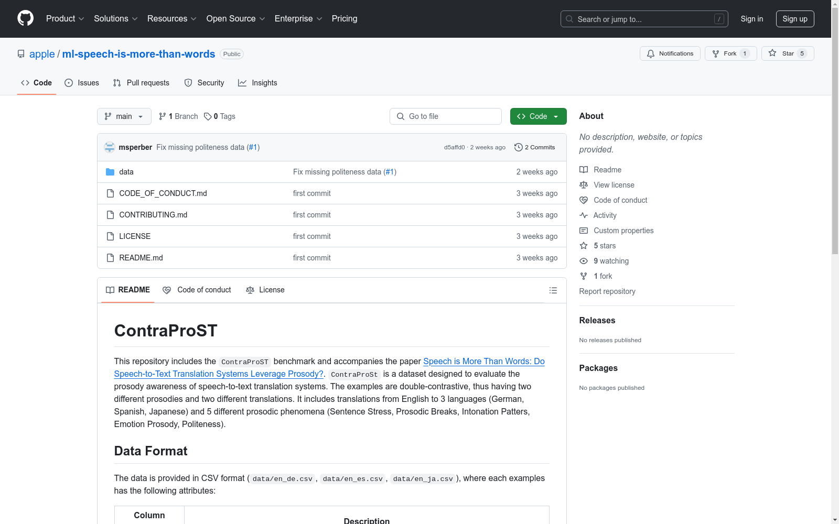Click the search magnifier icon in header
Screen dimensions: 839x524
(x=569, y=19)
